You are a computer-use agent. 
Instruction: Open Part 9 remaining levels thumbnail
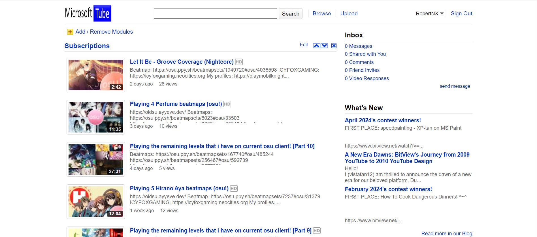[x=96, y=232]
